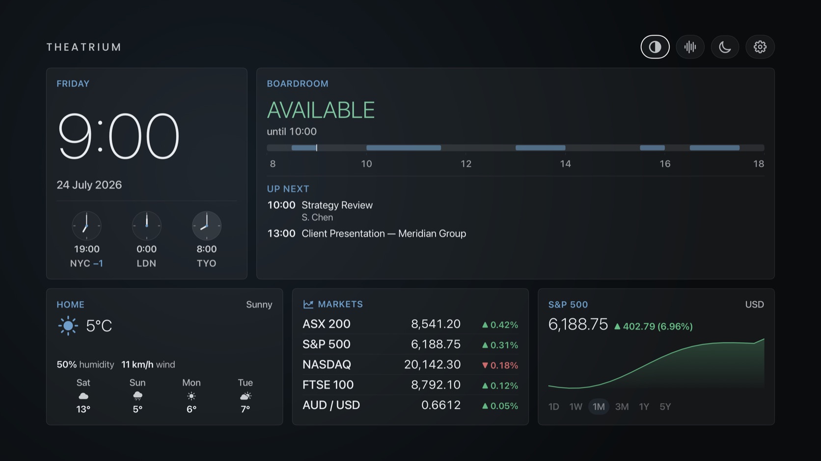Image resolution: width=821 pixels, height=461 pixels.
Task: Click the NASDAQ value 20,142.30
Action: tap(432, 365)
